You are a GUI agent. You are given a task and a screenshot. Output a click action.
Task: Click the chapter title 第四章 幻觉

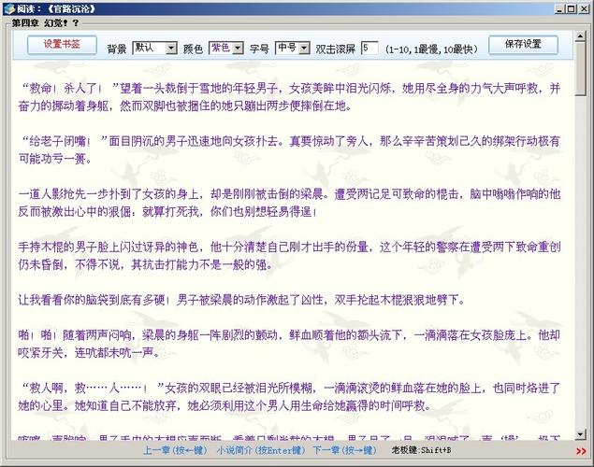click(46, 23)
